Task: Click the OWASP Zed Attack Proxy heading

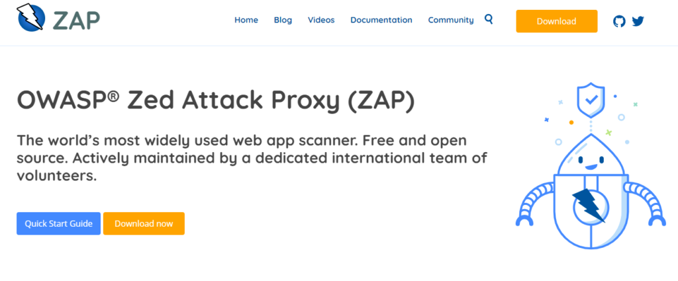Action: (215, 100)
